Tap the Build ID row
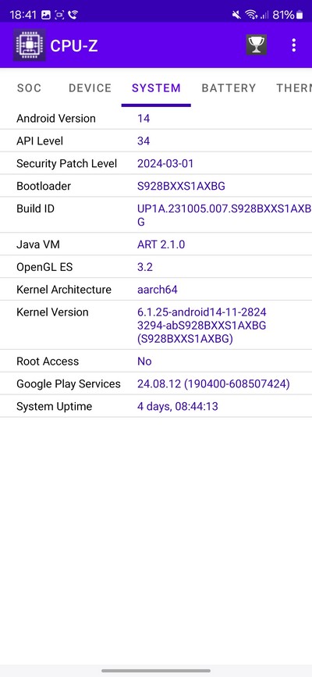312x677 pixels. [156, 215]
